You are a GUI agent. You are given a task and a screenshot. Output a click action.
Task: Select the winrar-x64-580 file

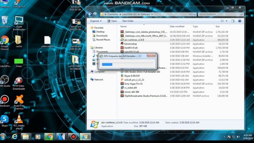pos(174,92)
